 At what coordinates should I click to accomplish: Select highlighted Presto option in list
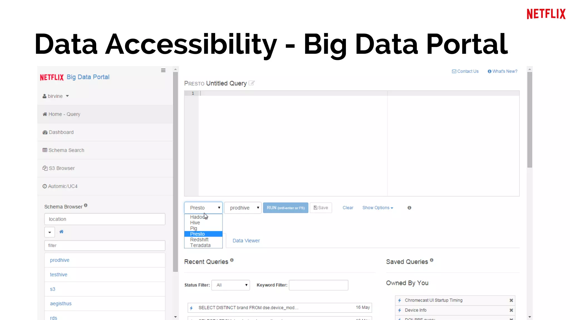[203, 234]
